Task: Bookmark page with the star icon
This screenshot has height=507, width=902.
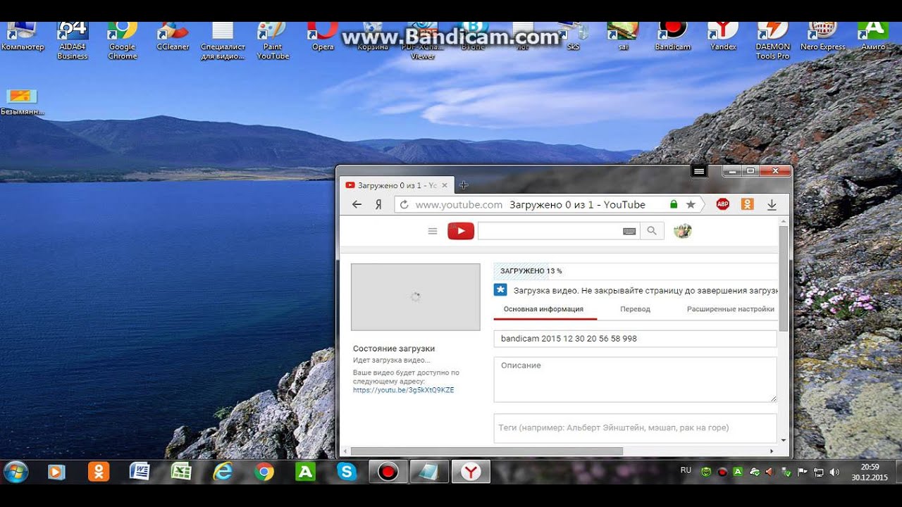Action: click(x=691, y=204)
